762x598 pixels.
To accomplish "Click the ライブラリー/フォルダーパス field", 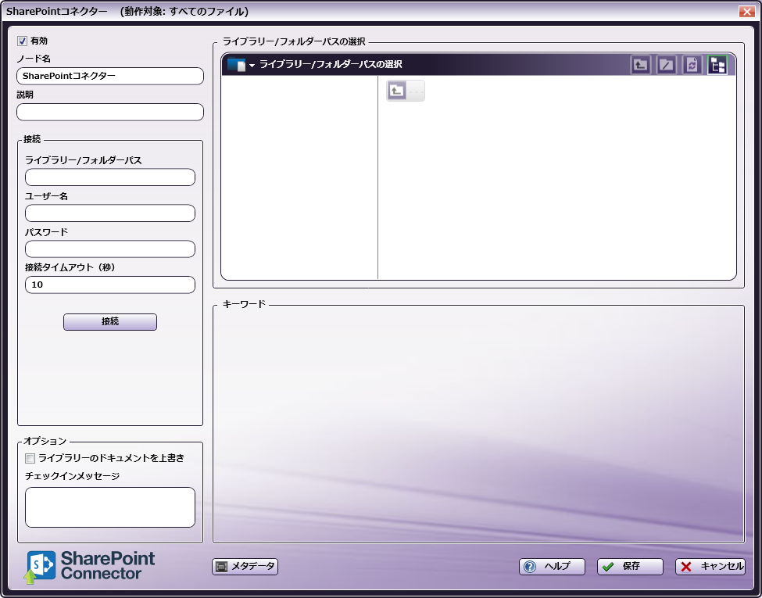I will 110,177.
